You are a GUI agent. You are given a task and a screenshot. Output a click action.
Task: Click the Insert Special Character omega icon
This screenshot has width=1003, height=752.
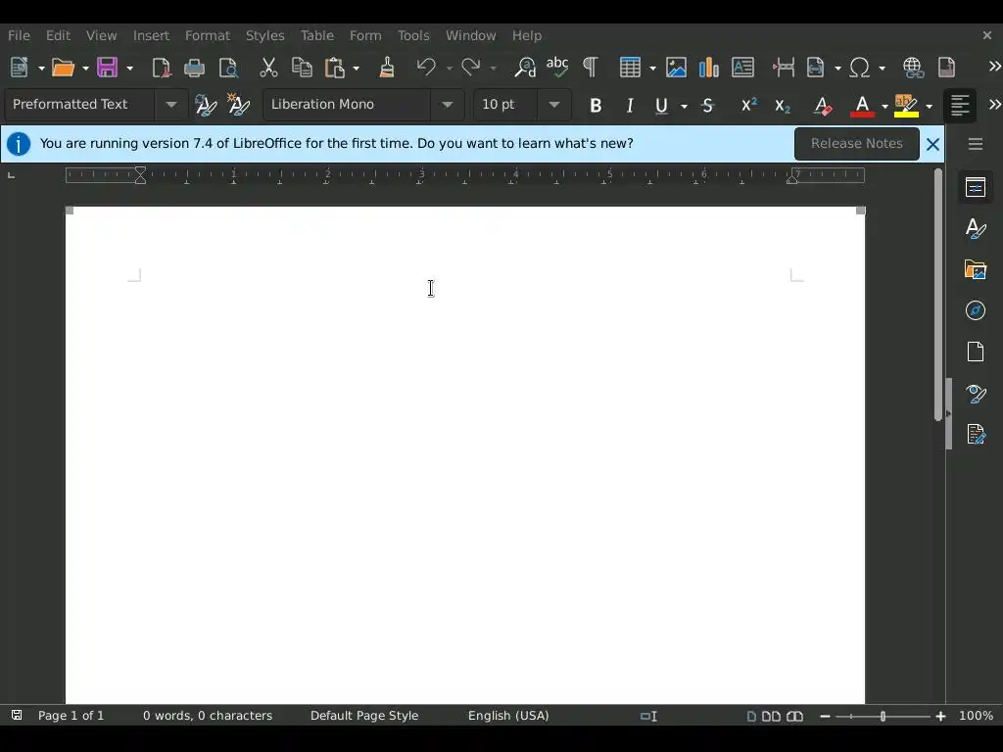(x=860, y=68)
